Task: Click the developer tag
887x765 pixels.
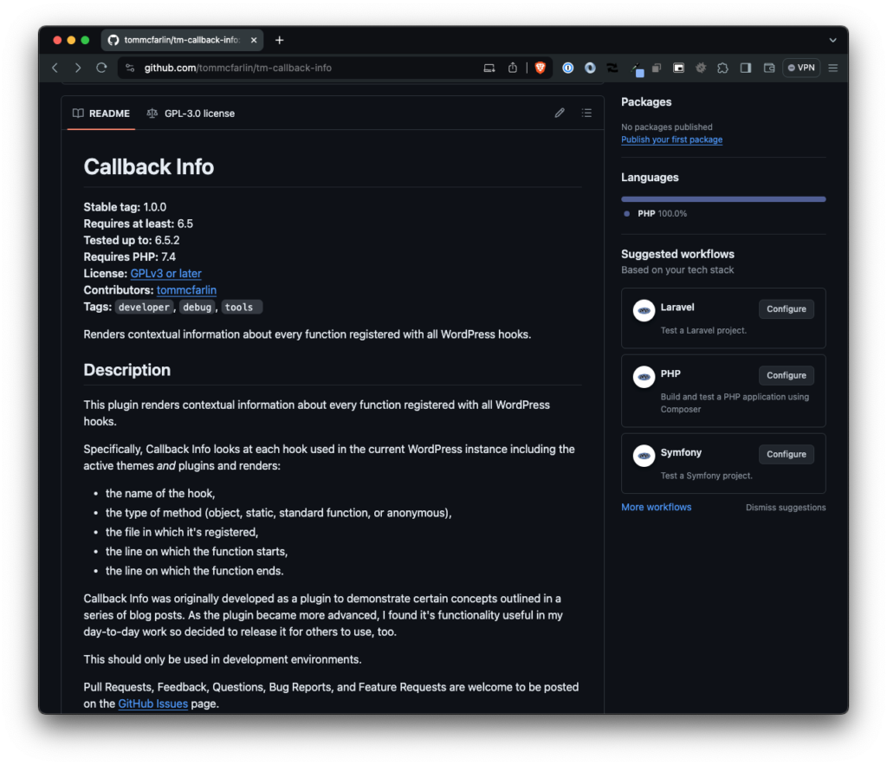Action: point(144,308)
